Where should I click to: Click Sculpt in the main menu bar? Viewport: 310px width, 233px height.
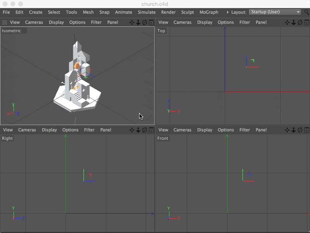pos(188,12)
